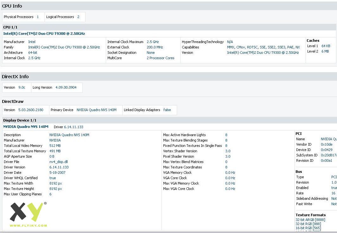The image size is (337, 233).
Task: Select the Total Local Texture Memory value "491 MB"
Action: [x=55, y=151]
